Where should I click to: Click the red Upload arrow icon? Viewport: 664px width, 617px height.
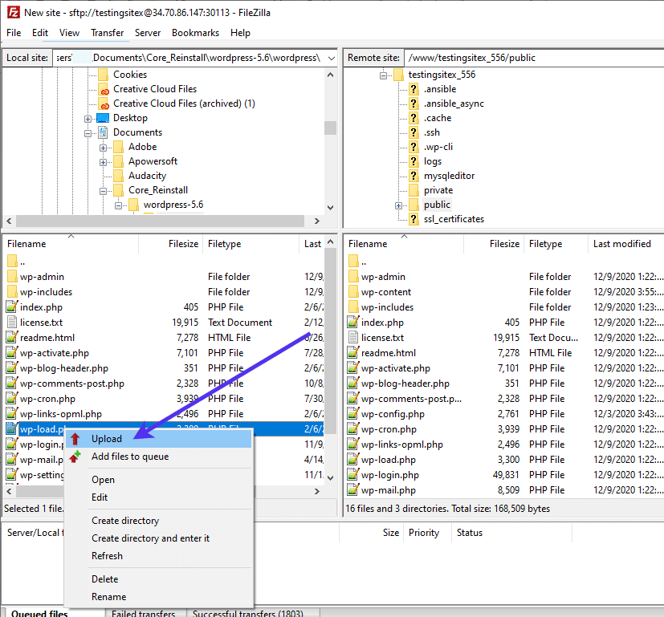click(x=75, y=439)
